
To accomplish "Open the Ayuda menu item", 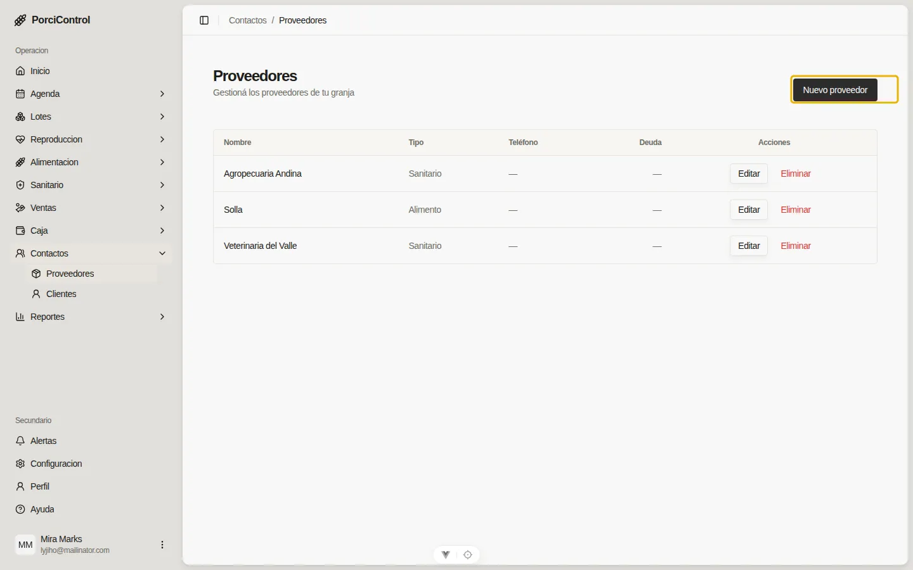I will pos(91,509).
